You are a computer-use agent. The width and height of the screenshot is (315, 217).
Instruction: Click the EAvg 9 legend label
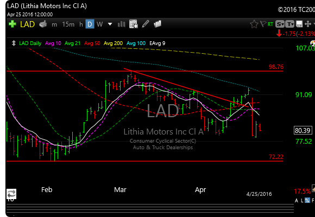[157, 43]
